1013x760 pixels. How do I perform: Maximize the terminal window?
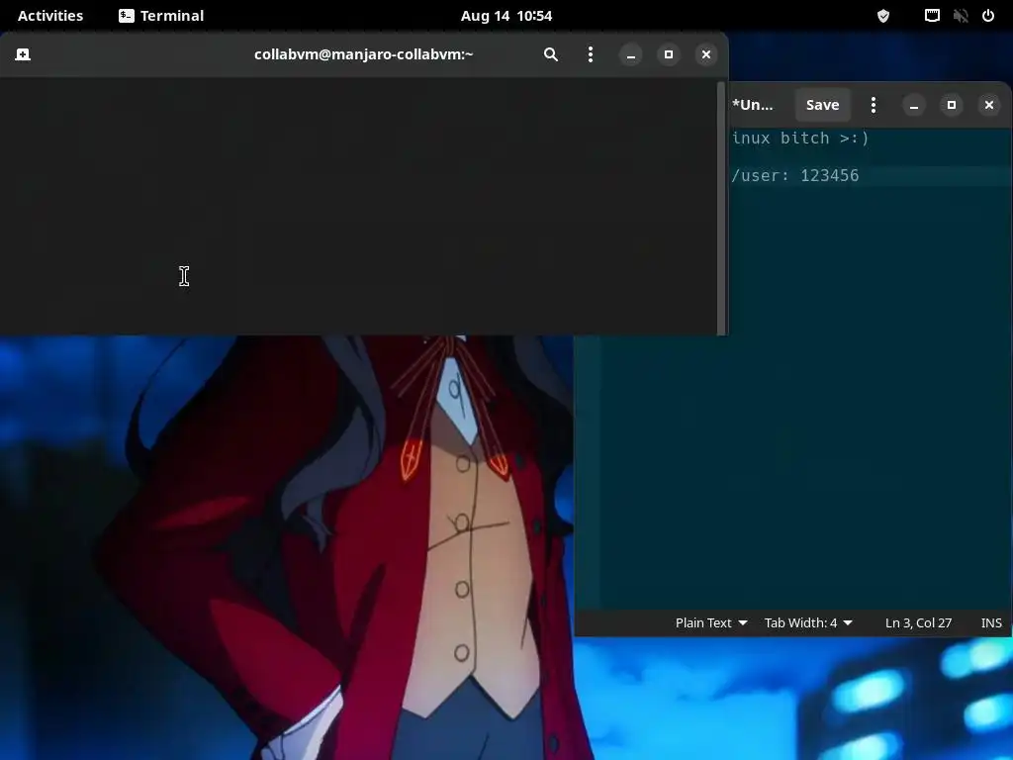click(668, 54)
